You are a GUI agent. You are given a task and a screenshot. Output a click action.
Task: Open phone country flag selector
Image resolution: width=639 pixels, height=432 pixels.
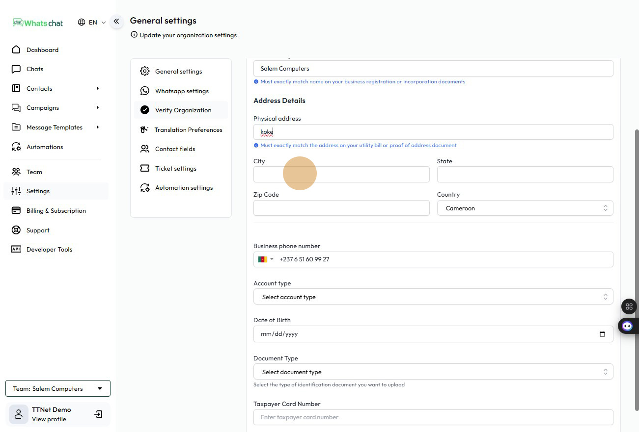[x=265, y=259]
